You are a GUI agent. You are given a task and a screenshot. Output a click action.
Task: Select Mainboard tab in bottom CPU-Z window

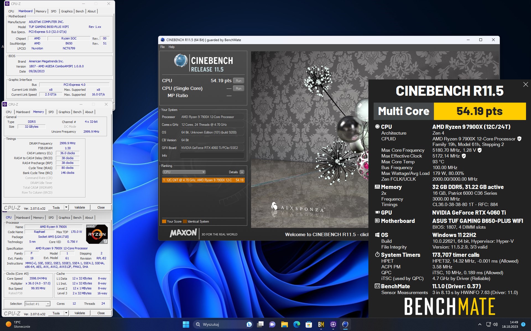23,218
